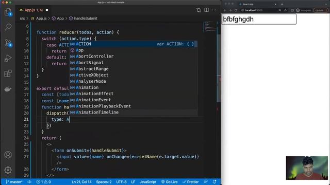The image size is (330, 185).
Task: Click the 'return (' line in editor
Action: (52, 138)
